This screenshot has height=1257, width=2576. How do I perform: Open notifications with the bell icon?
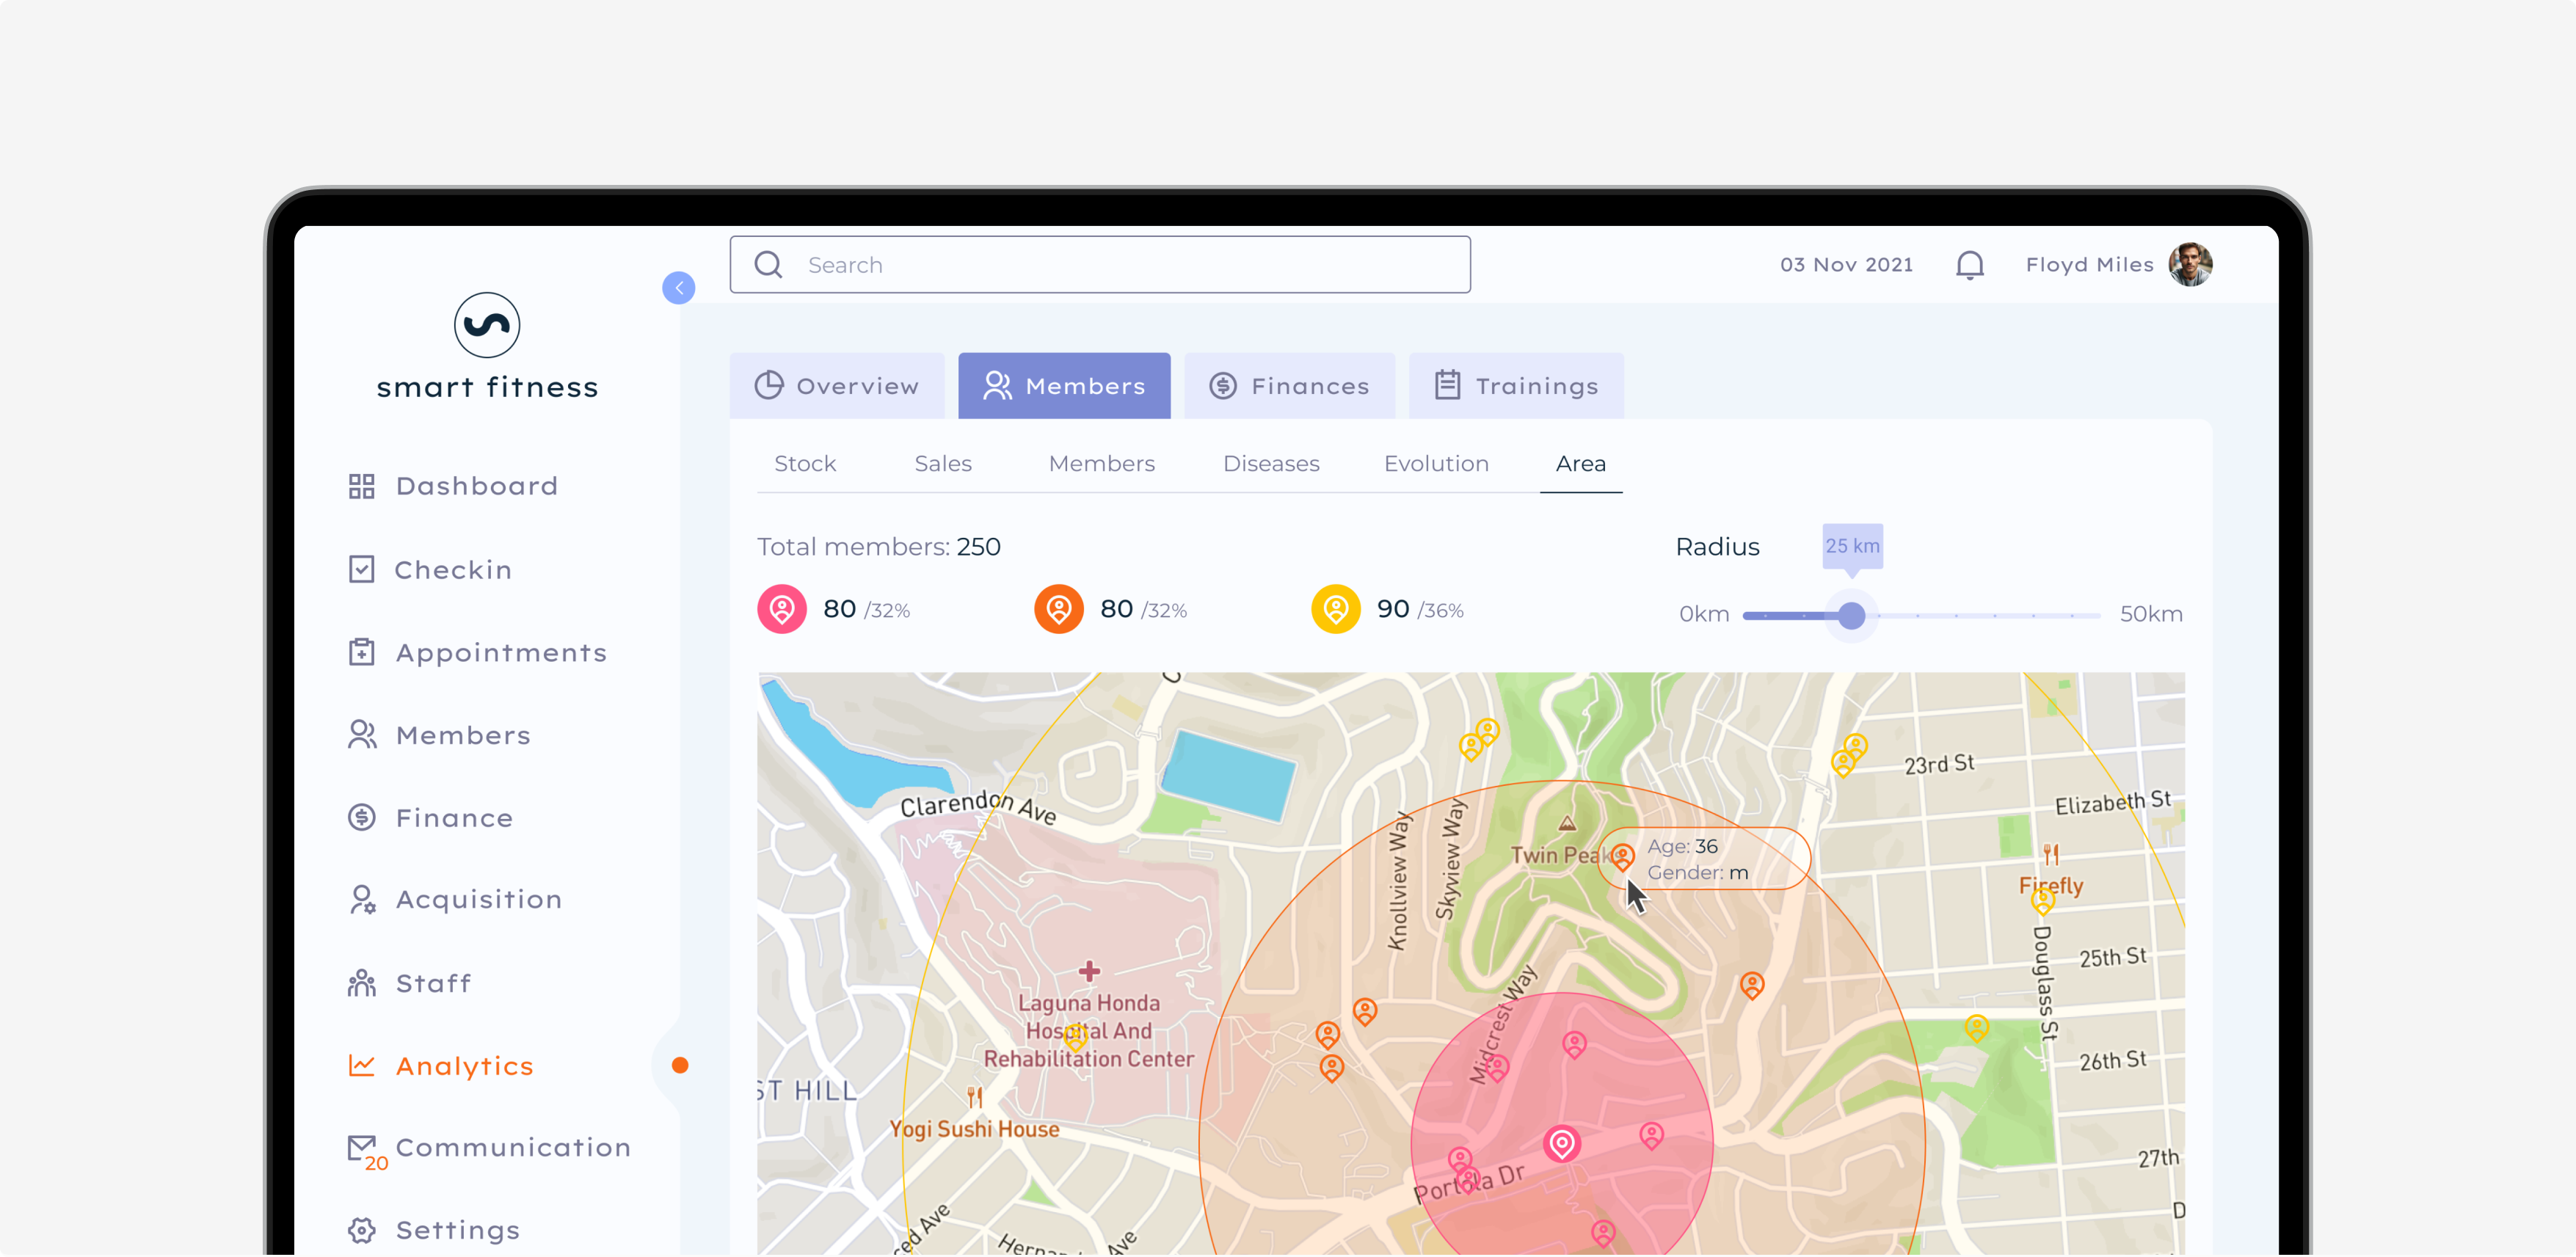pos(1970,265)
